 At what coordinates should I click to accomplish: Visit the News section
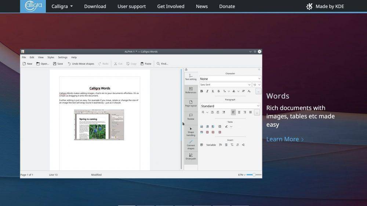point(202,7)
